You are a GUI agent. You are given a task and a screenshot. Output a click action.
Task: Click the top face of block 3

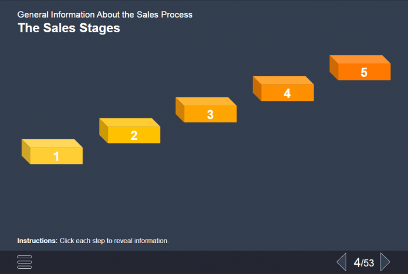point(206,101)
